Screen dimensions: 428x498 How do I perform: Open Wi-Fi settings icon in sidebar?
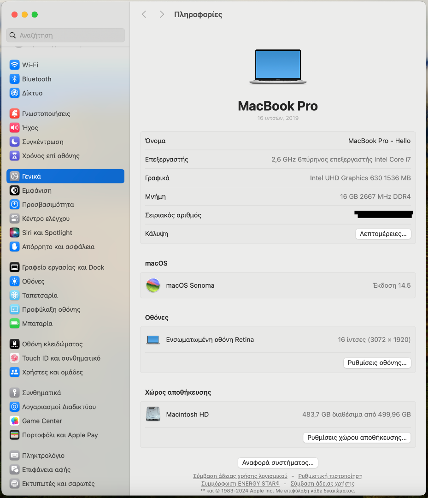point(14,65)
